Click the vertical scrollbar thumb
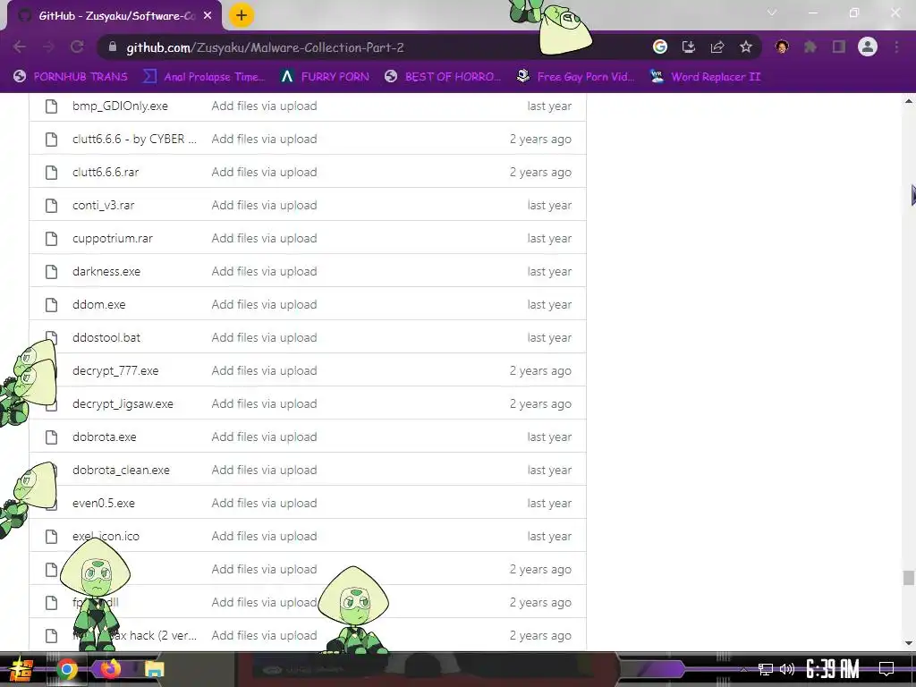Image resolution: width=916 pixels, height=687 pixels. point(909,578)
